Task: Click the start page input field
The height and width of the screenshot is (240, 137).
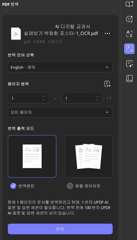Action: pos(28,98)
